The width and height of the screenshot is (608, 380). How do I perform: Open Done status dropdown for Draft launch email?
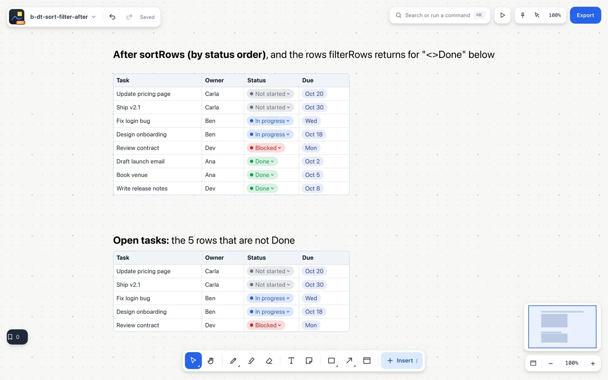[x=262, y=162]
